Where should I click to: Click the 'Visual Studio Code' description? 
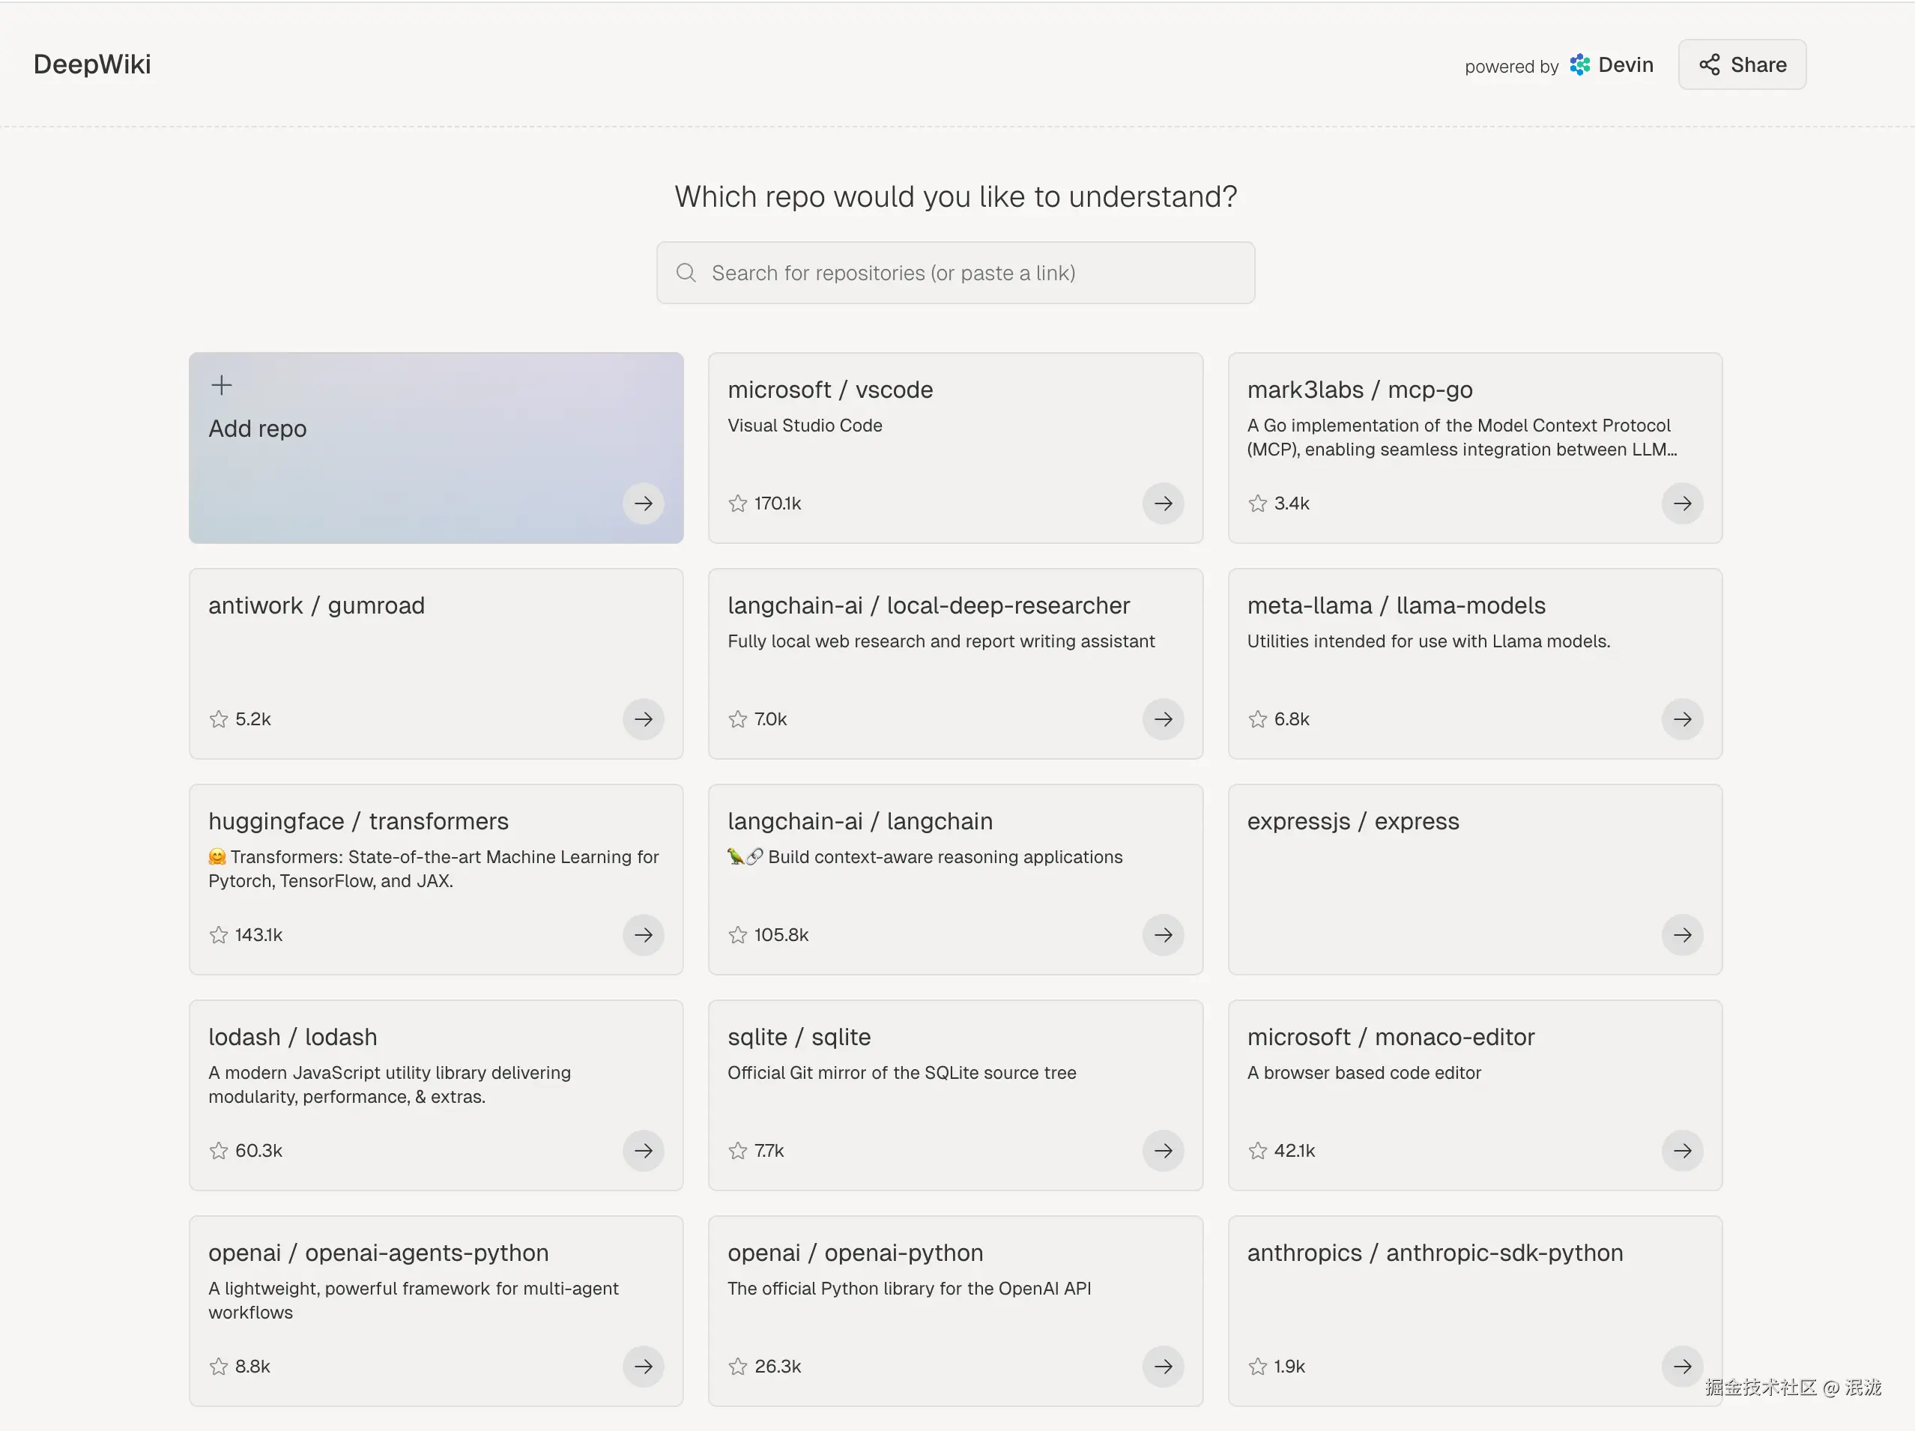(x=804, y=425)
